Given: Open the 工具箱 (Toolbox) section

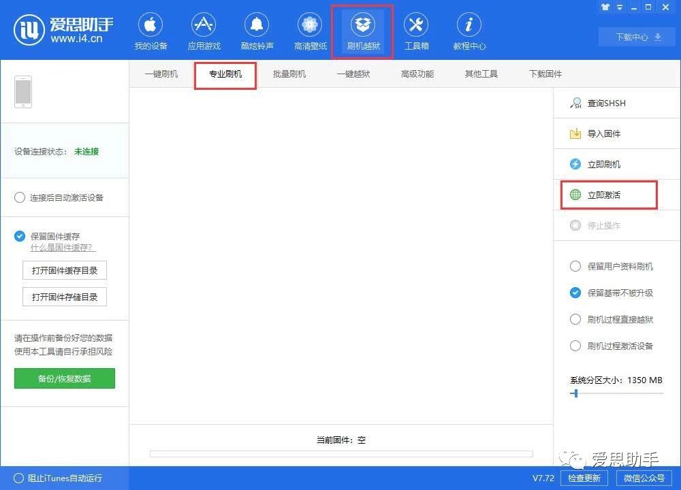Looking at the screenshot, I should [x=416, y=31].
